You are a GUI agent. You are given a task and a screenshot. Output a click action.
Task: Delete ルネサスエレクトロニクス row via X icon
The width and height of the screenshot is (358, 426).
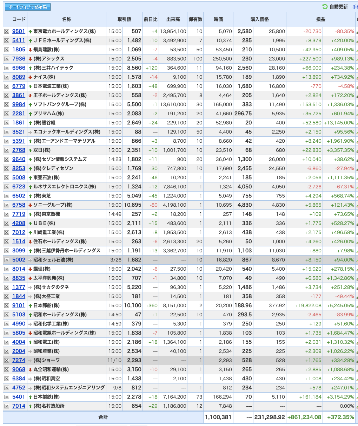pyautogui.click(x=7, y=187)
